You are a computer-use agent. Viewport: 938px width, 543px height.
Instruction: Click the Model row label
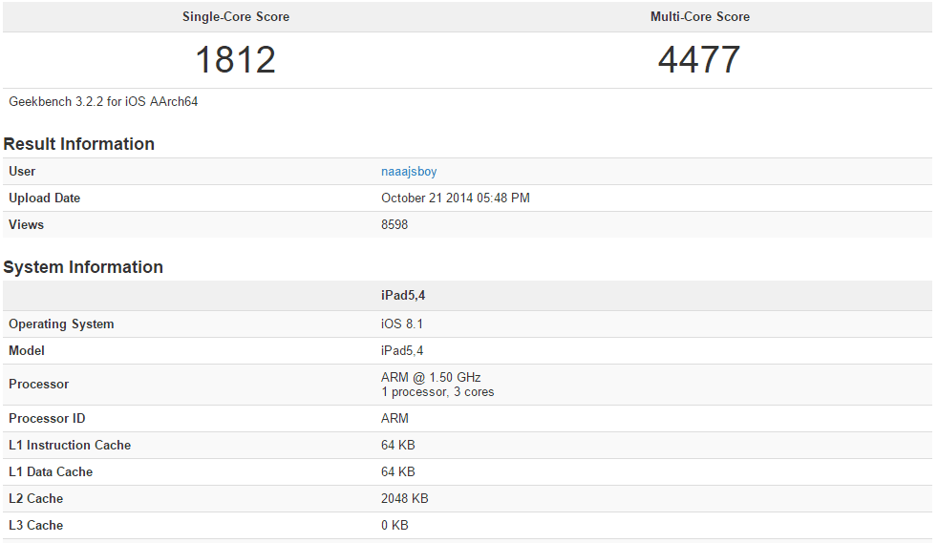point(27,350)
